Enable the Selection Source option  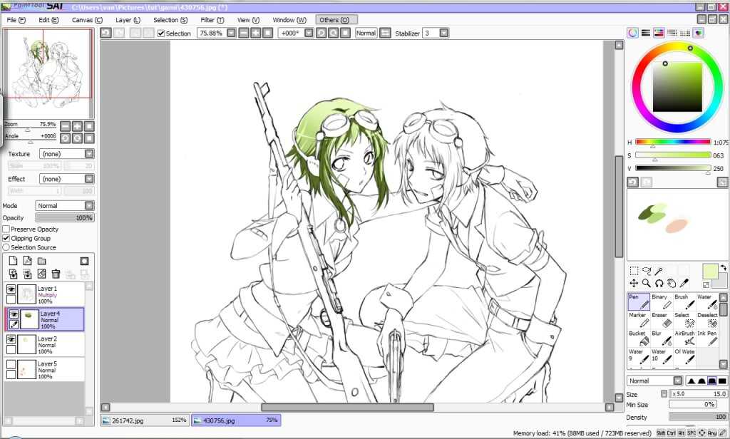(x=6, y=248)
